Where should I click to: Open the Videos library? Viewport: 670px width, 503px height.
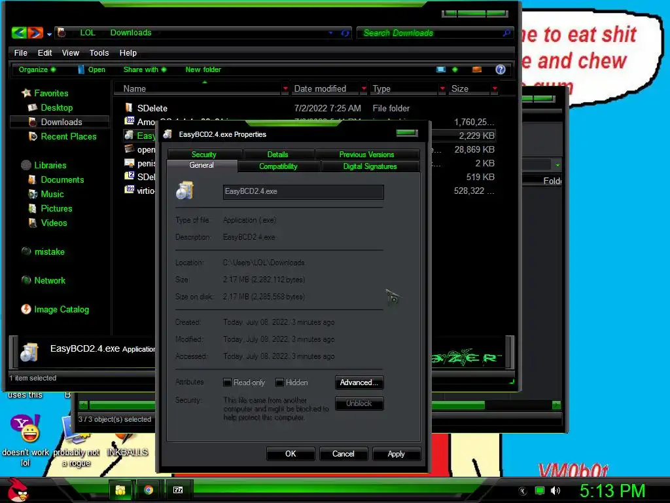tap(54, 223)
